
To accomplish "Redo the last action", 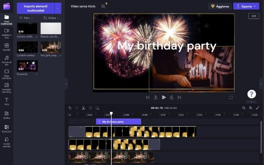I will [77, 108].
